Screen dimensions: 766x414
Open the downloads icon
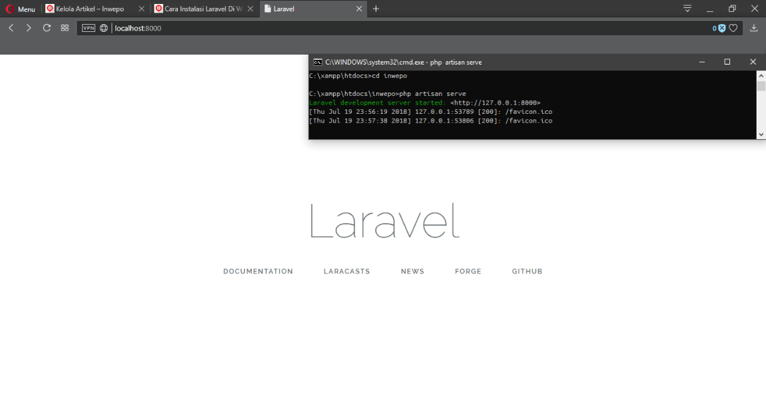tap(754, 28)
